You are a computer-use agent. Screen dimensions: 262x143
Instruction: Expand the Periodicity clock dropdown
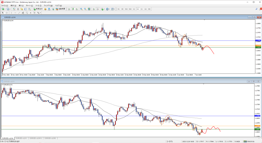pyautogui.click(x=108, y=9)
